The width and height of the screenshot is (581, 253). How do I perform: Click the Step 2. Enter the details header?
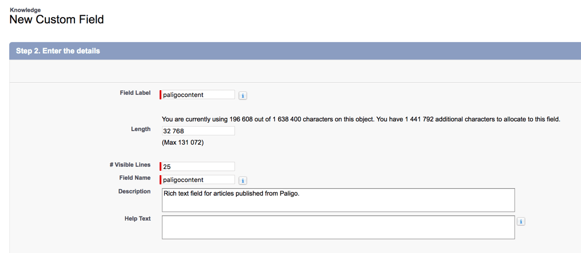[58, 51]
